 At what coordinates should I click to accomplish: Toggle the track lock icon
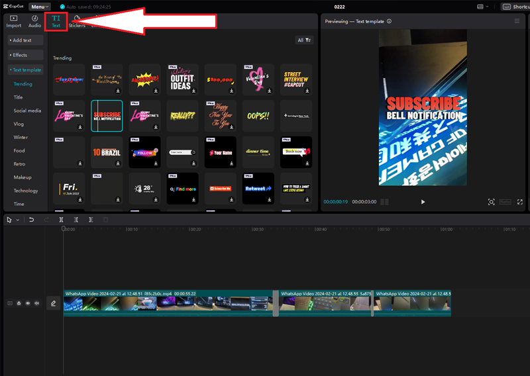tap(19, 303)
